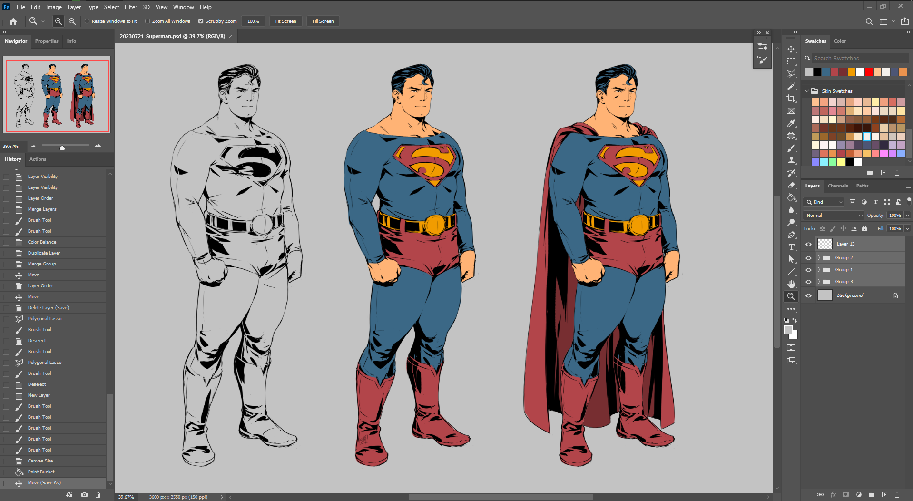
Task: Hide the Background layer
Action: tap(808, 295)
